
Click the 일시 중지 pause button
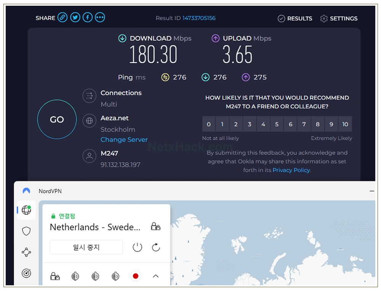(86, 247)
